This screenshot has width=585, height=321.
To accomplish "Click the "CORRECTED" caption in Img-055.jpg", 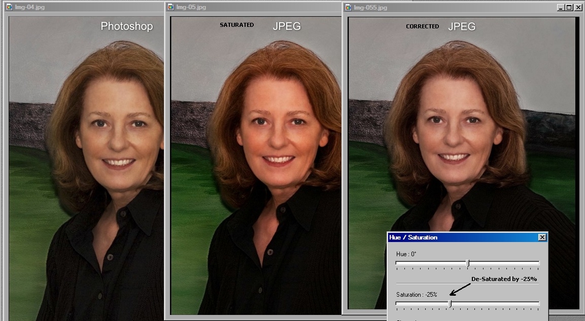I will [x=422, y=26].
